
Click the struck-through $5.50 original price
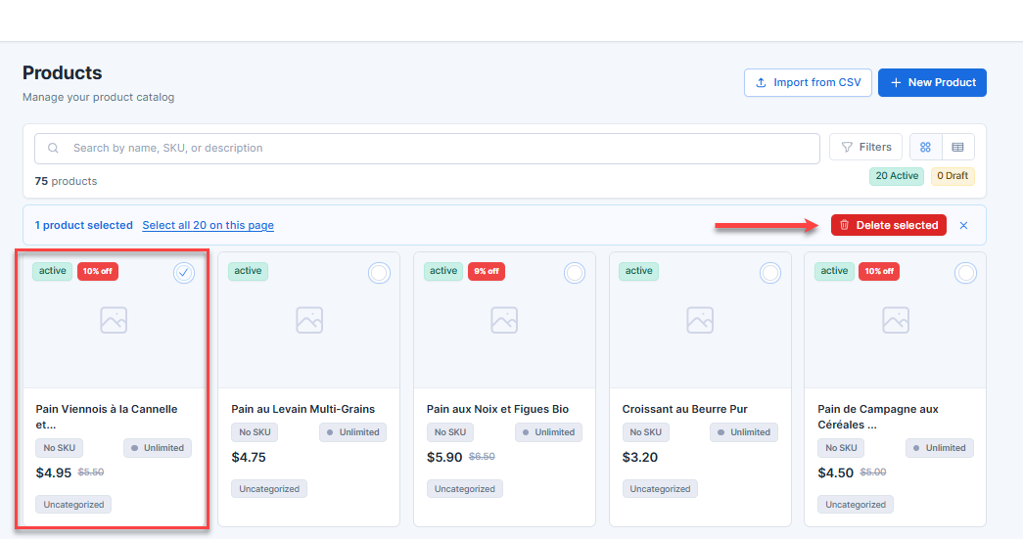(x=91, y=472)
